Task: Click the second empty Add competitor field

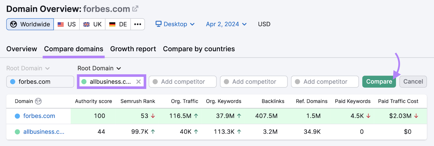Action: (x=254, y=82)
